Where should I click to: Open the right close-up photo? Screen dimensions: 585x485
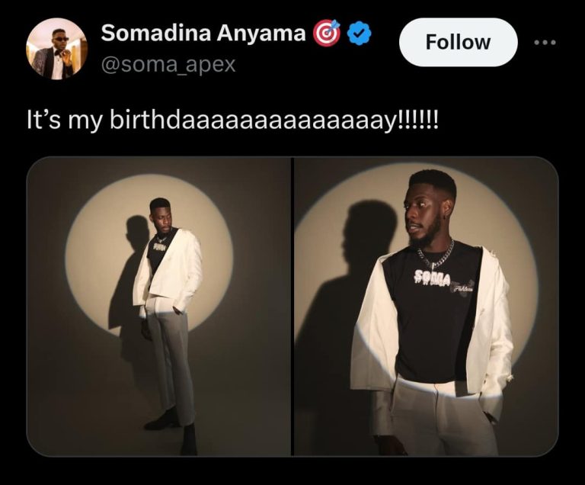click(426, 307)
